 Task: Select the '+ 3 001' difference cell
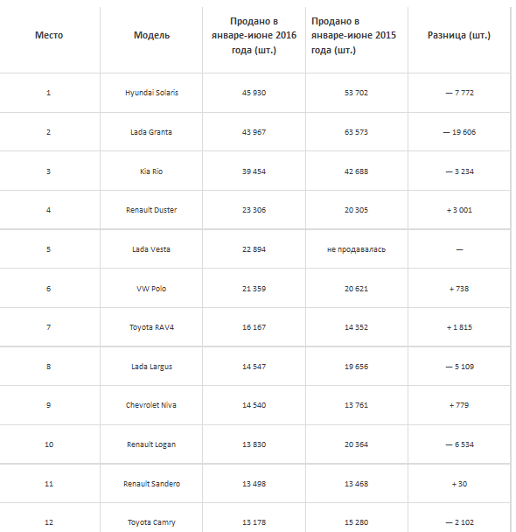pyautogui.click(x=459, y=210)
